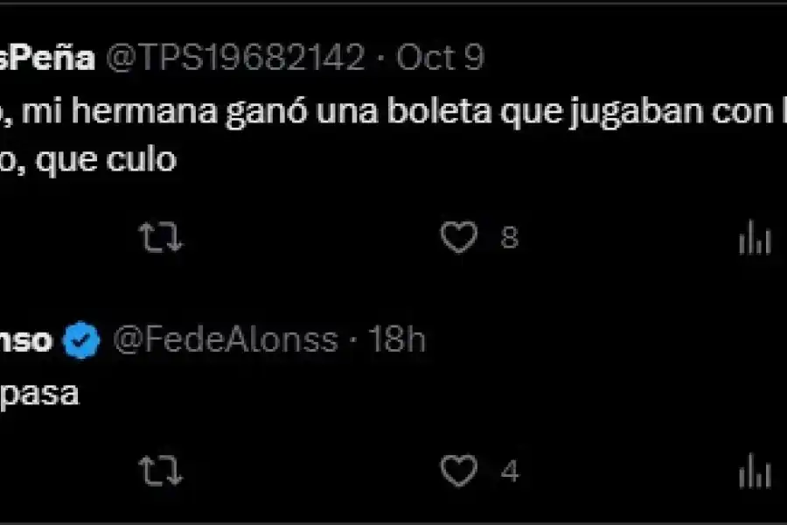Screen dimensions: 787x525
Task: Like the reply from @FedeAlonss
Action: point(459,471)
